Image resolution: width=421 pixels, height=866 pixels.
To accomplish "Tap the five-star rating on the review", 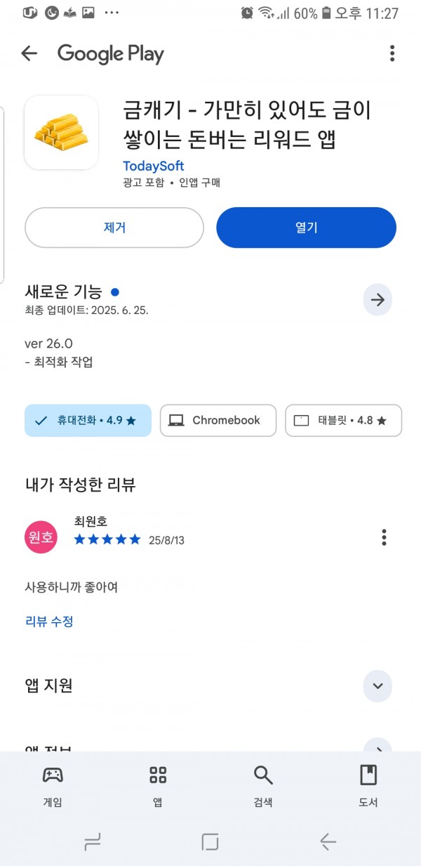I will (x=107, y=539).
